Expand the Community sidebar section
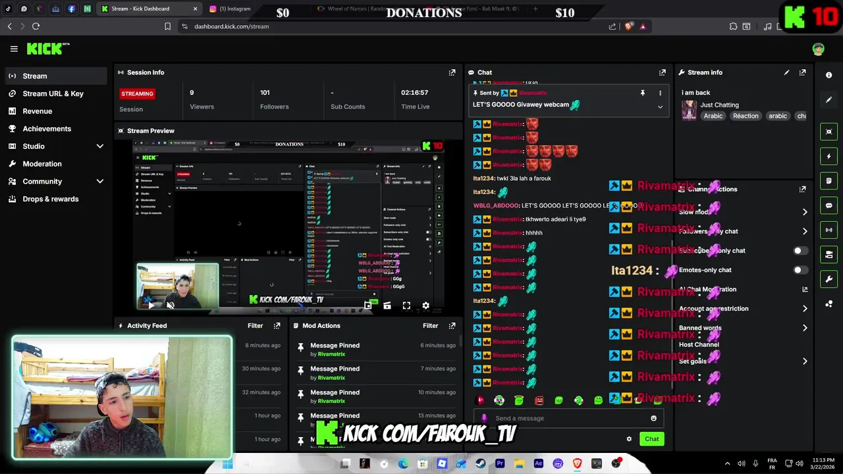The image size is (843, 474). tap(100, 182)
